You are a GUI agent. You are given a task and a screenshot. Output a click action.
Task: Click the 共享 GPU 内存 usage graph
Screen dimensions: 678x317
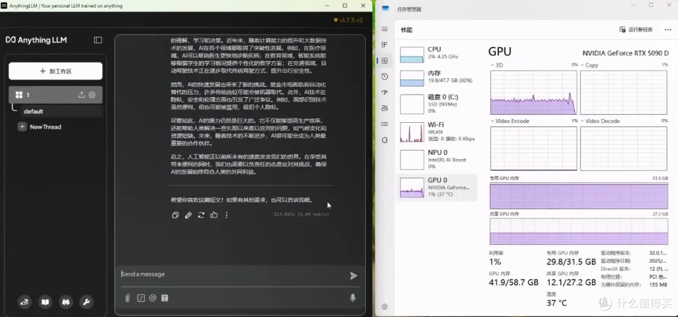coord(579,232)
